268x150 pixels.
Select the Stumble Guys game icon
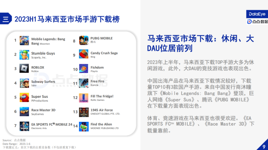click(x=24, y=55)
